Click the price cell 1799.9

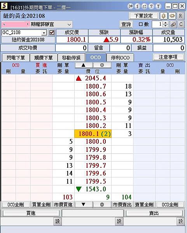click(93, 150)
